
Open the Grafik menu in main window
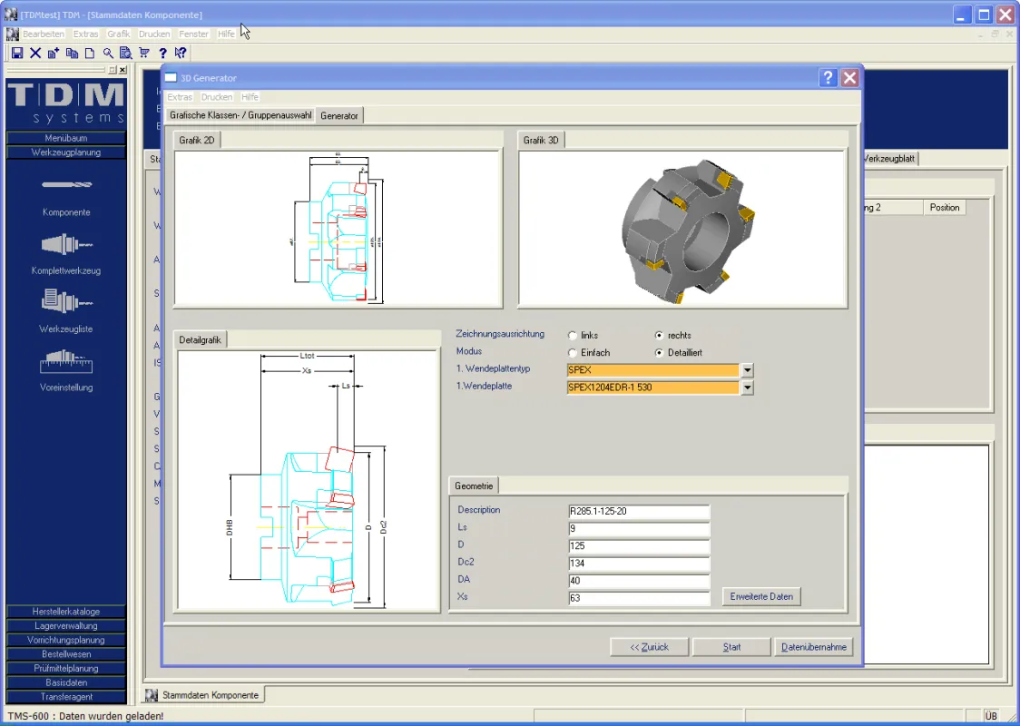[x=119, y=34]
